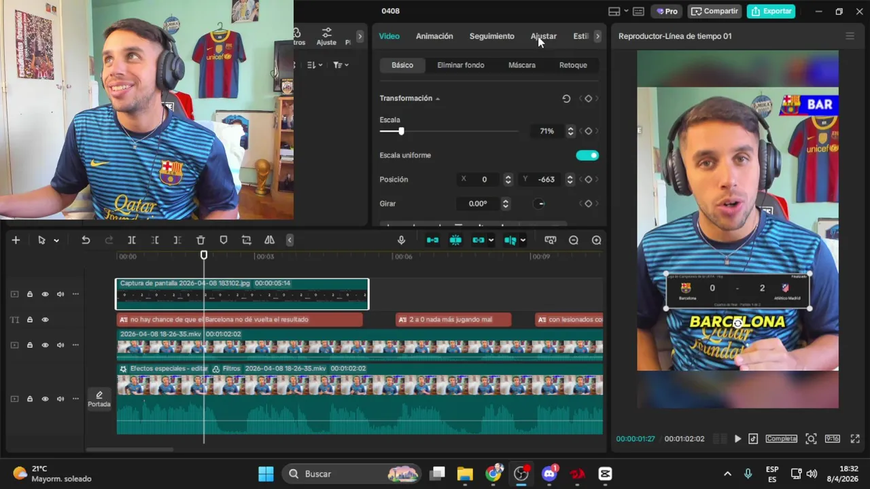Image resolution: width=870 pixels, height=489 pixels.
Task: Collapse the timeline toolbar with the left chevron
Action: pos(290,240)
